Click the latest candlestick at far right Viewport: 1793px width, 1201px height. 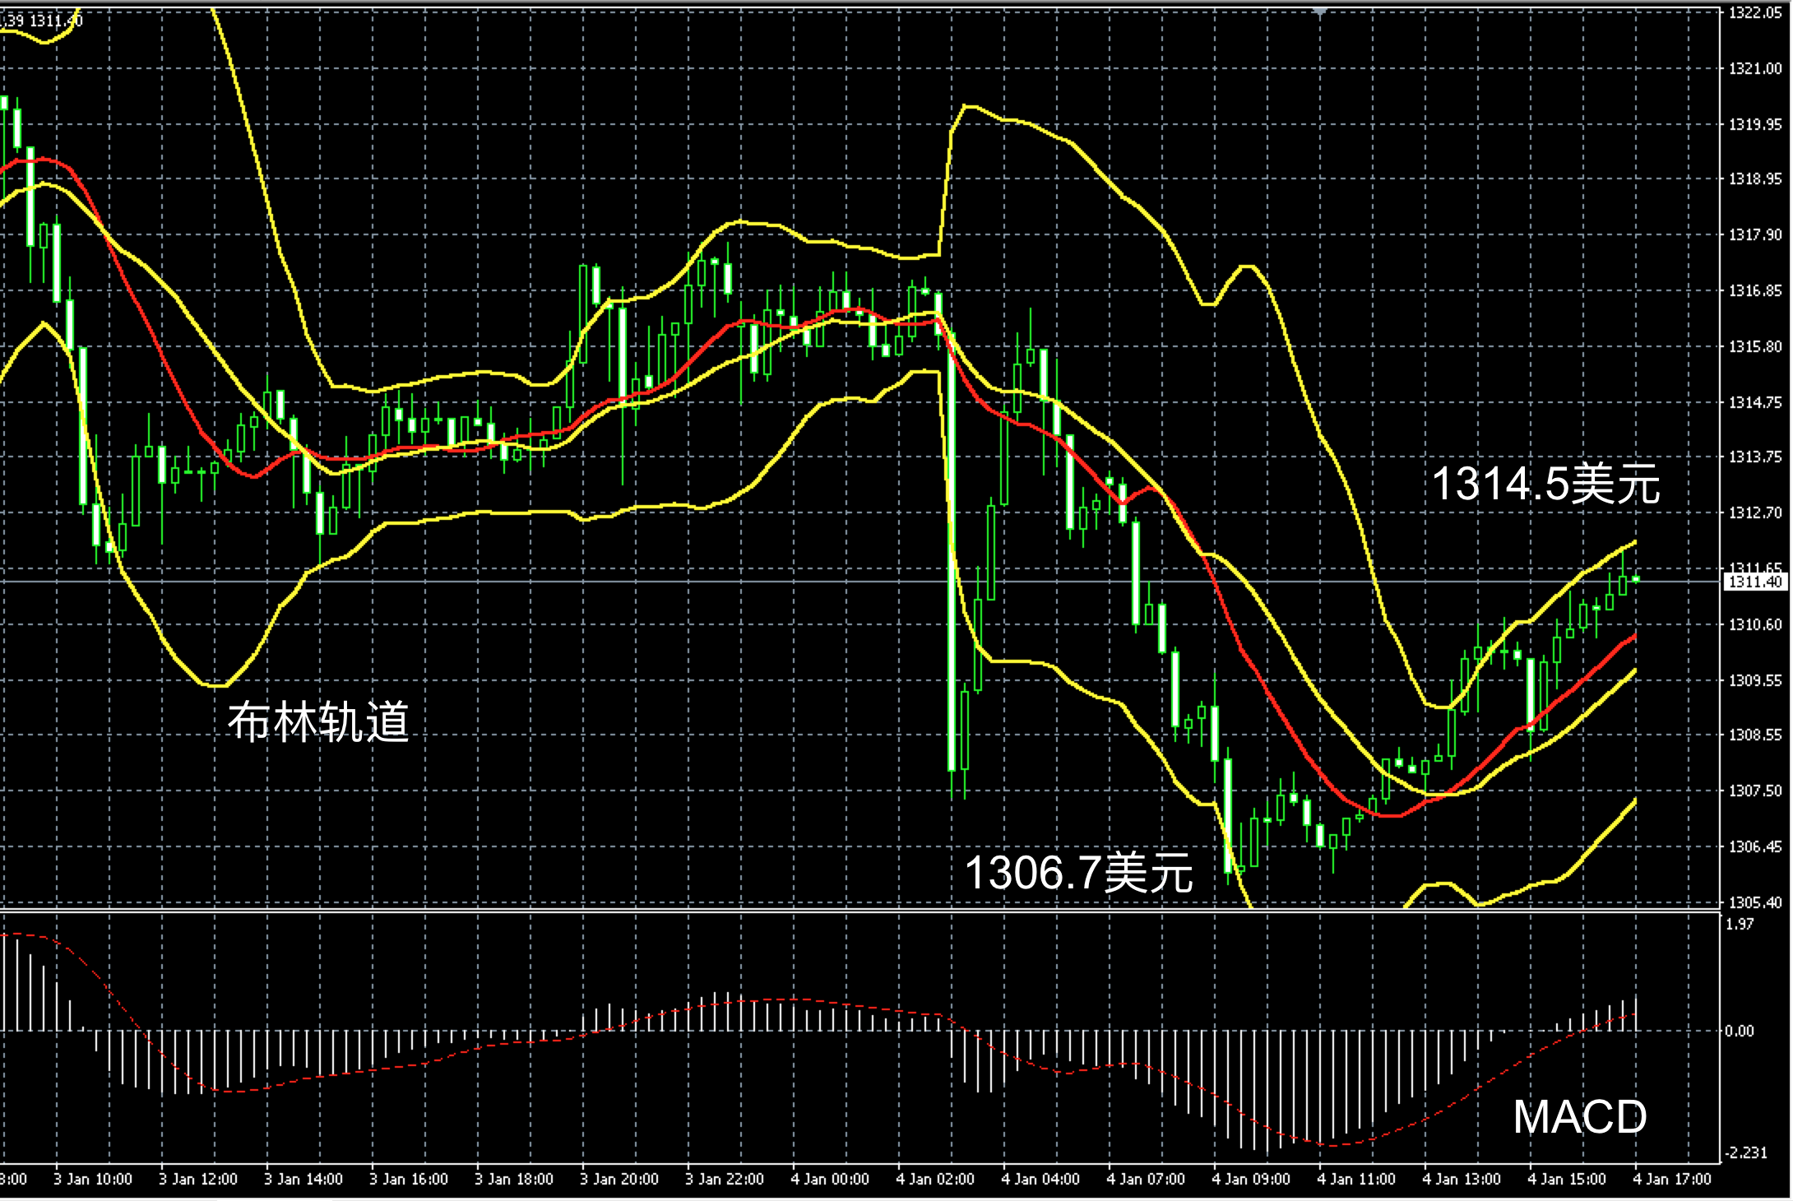click(x=1635, y=579)
